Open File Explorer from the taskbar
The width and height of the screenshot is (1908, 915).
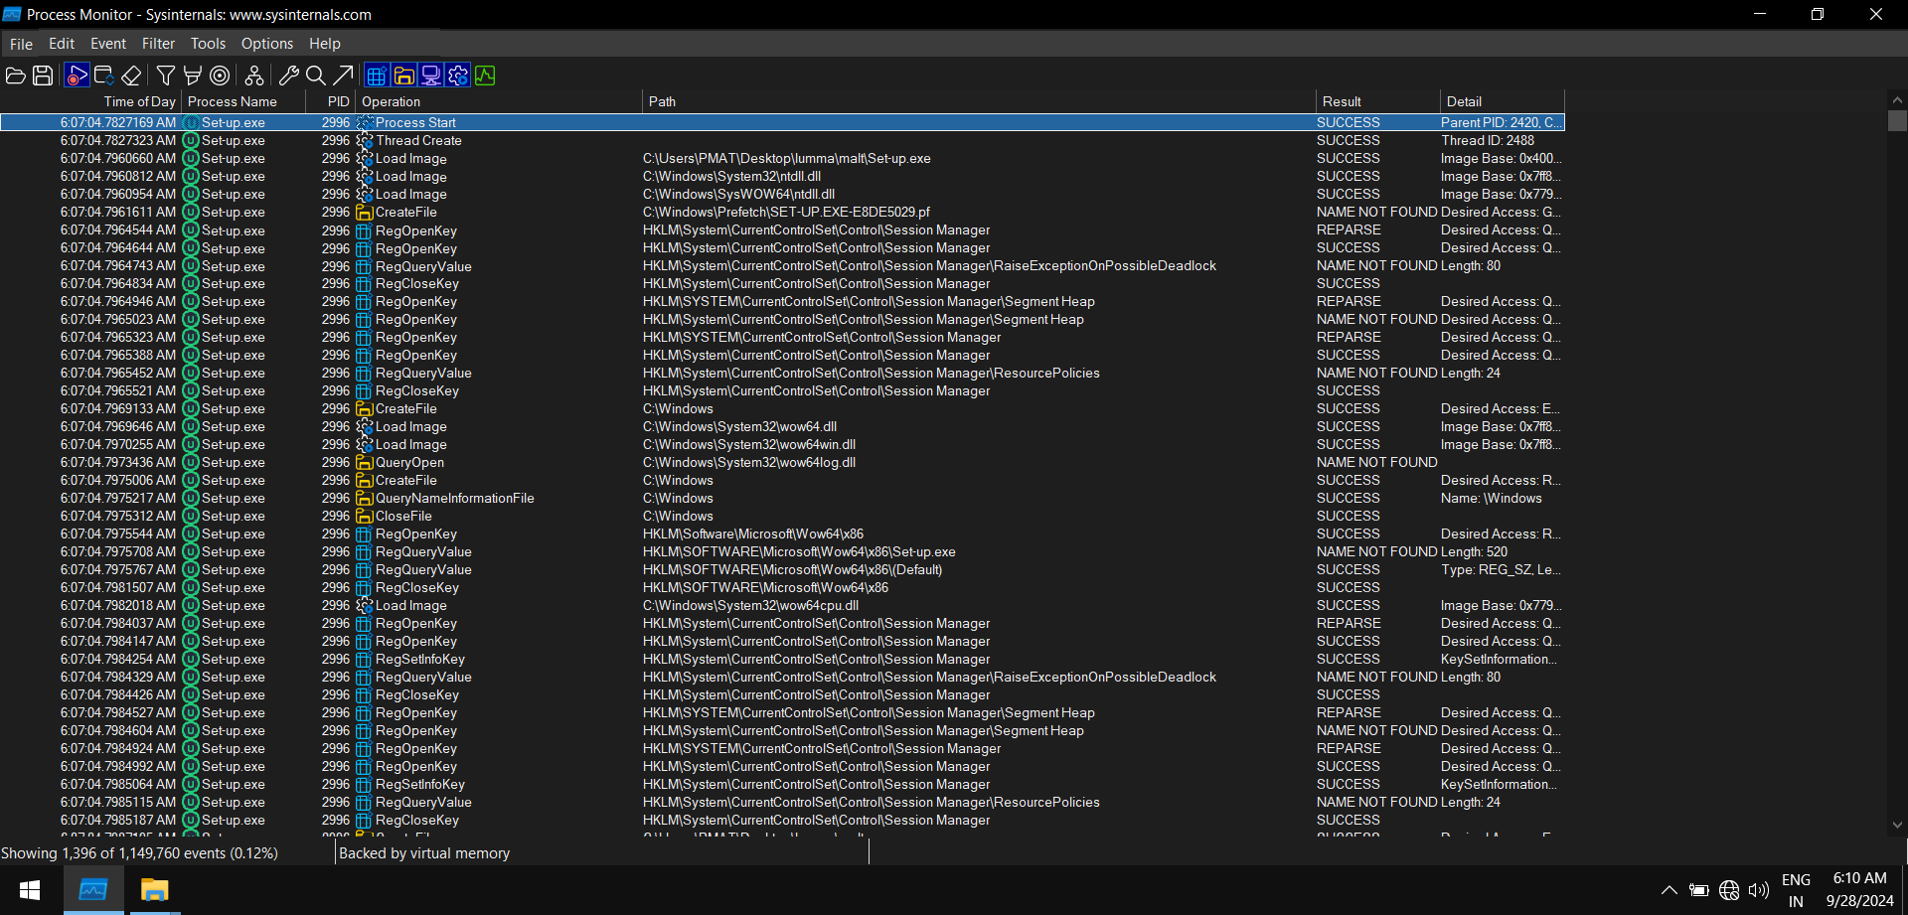pyautogui.click(x=154, y=890)
